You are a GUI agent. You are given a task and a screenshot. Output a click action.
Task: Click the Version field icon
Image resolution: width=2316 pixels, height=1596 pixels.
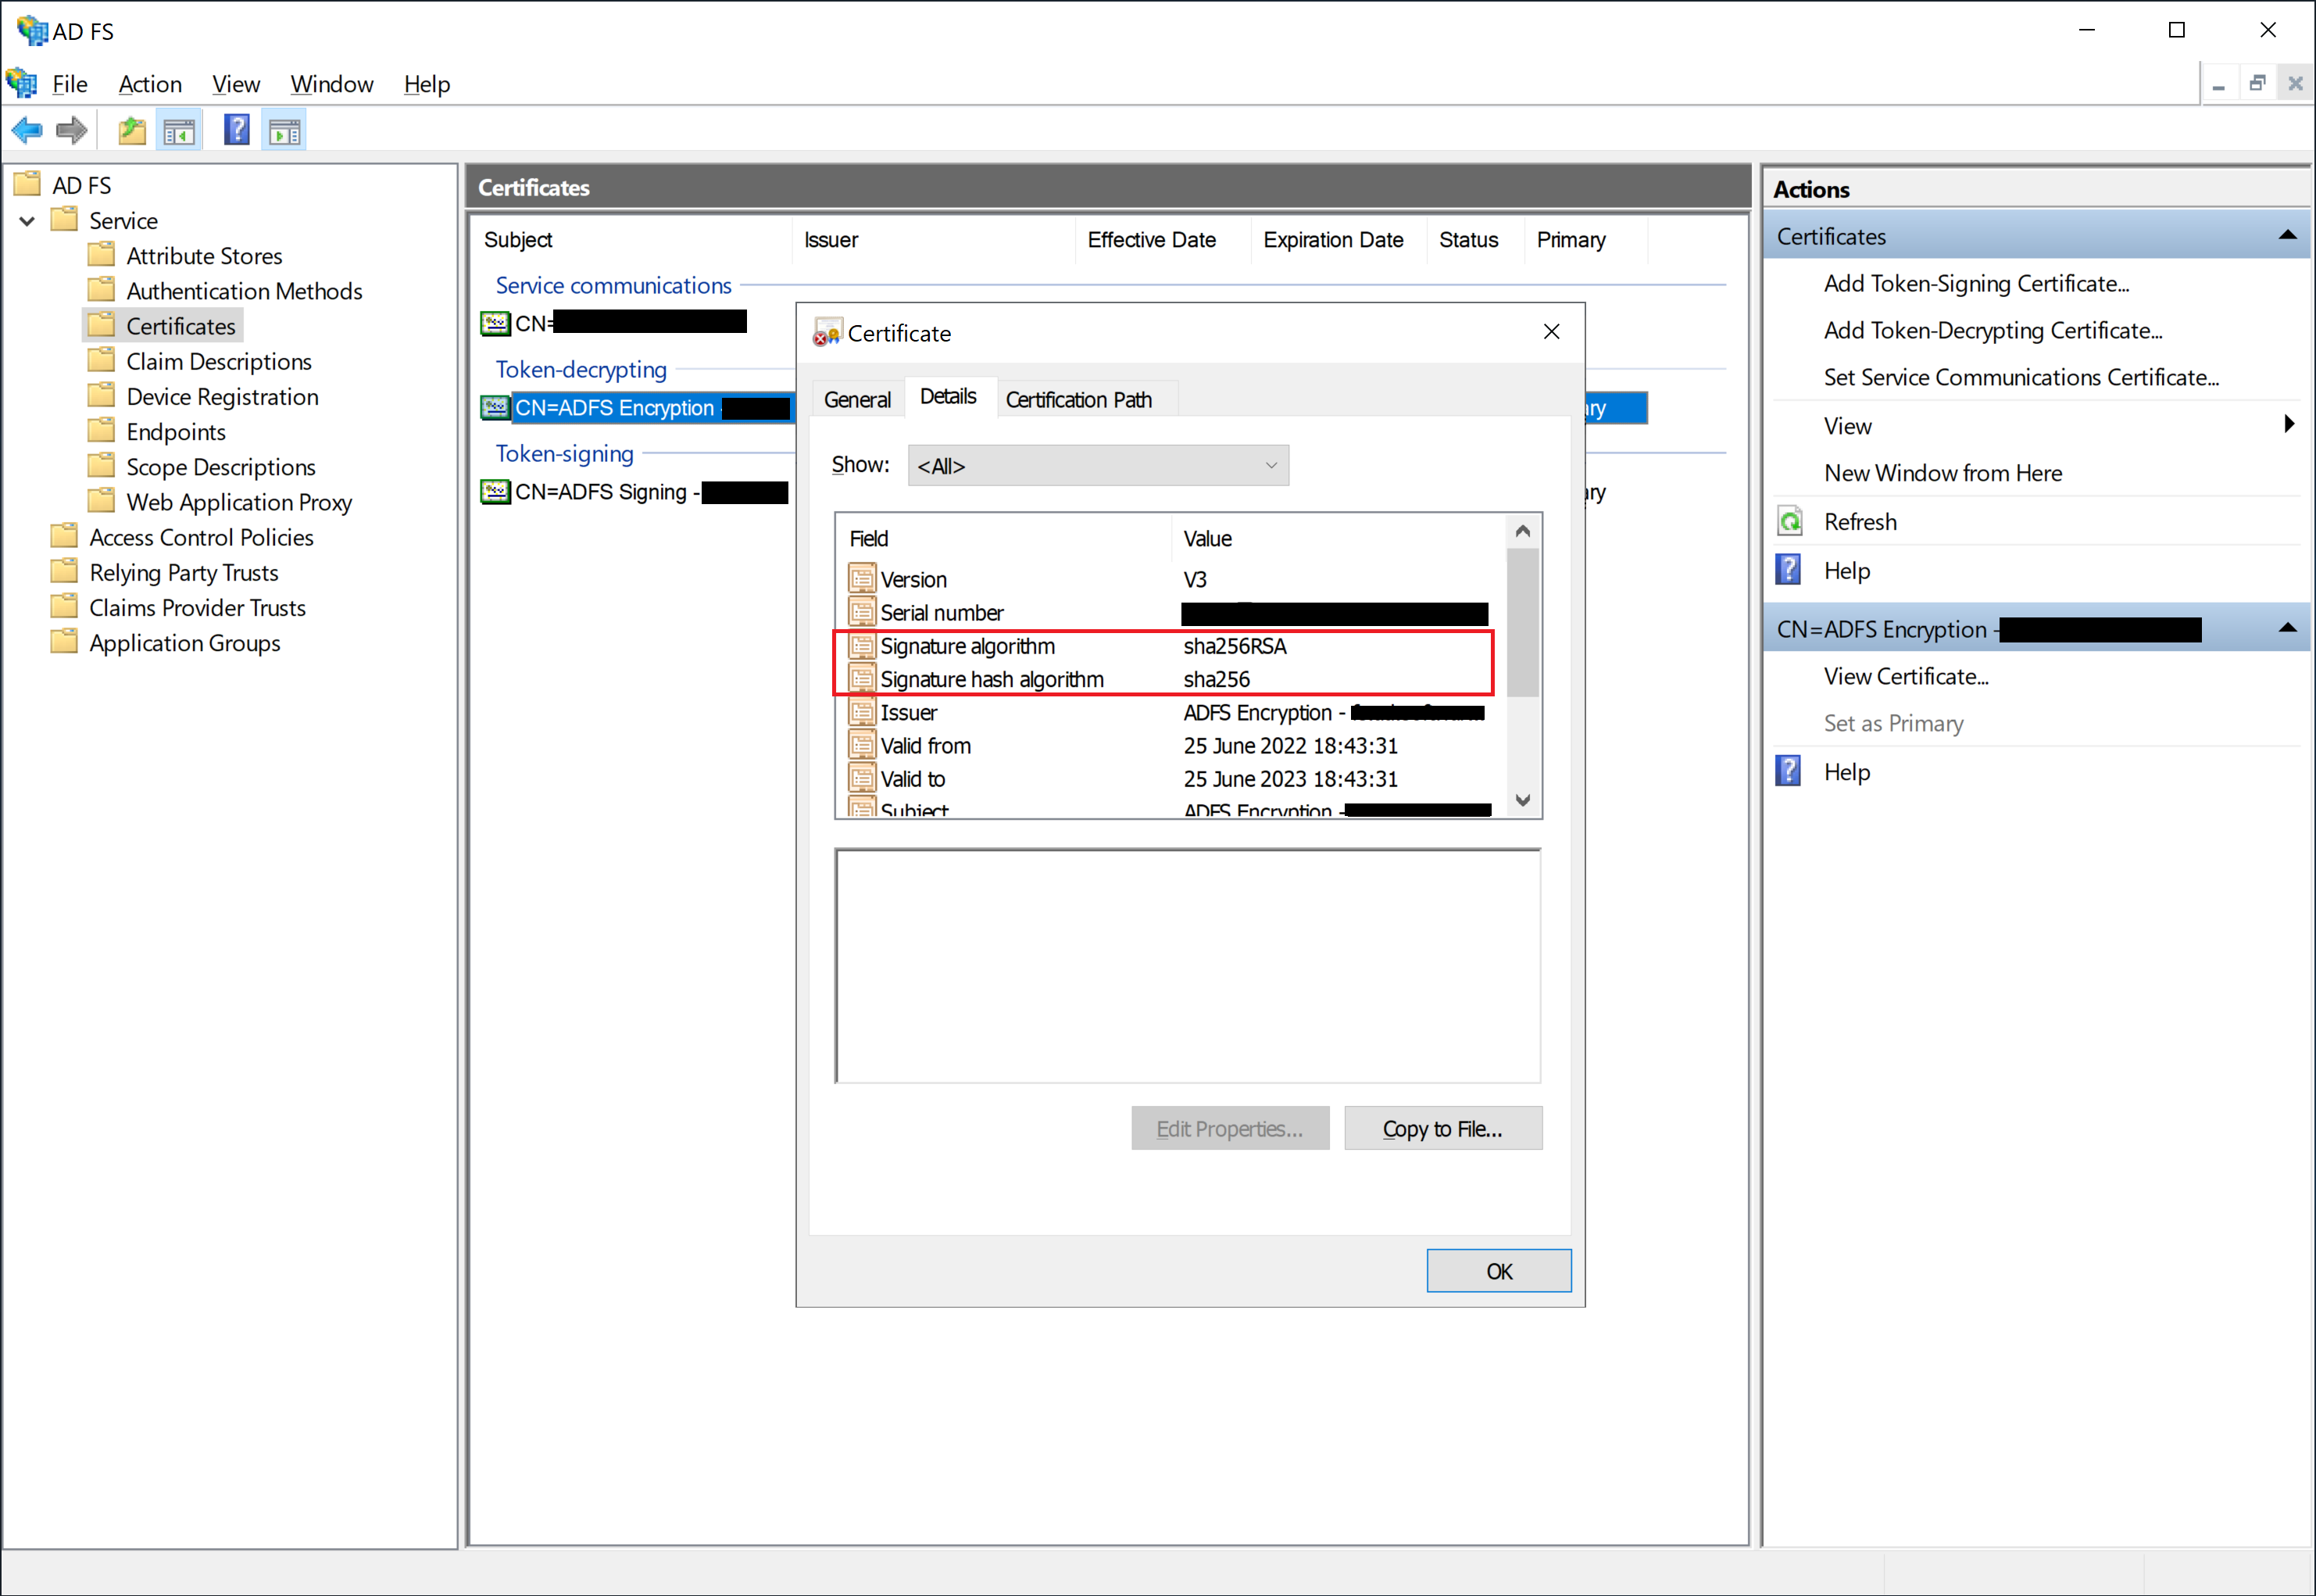[x=862, y=578]
